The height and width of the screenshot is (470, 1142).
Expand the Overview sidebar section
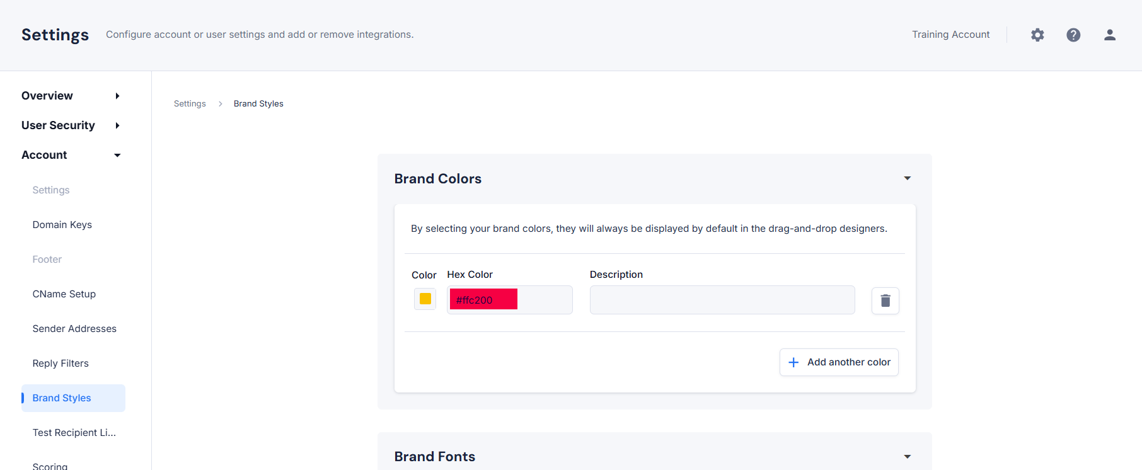point(117,96)
